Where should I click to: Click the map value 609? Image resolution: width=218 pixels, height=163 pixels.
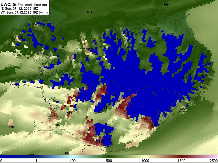click(166, 5)
